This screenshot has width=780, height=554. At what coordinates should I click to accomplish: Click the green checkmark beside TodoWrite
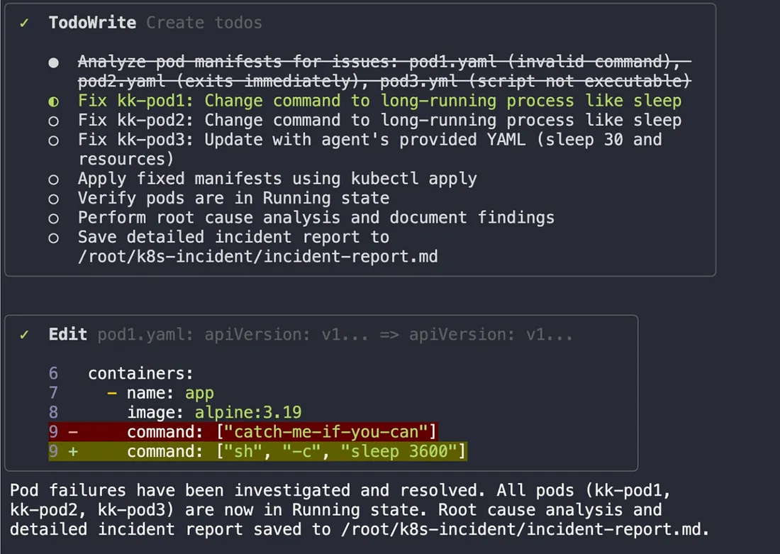pyautogui.click(x=25, y=23)
